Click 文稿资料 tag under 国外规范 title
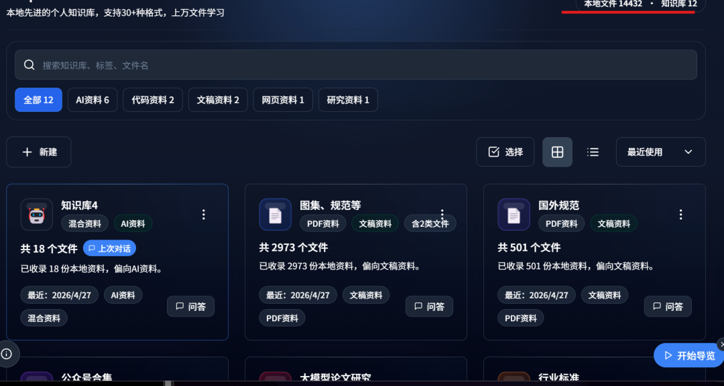The height and width of the screenshot is (386, 724). [x=613, y=223]
